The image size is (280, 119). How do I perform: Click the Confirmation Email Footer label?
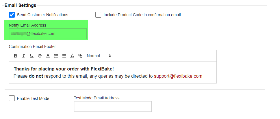coord(32,47)
